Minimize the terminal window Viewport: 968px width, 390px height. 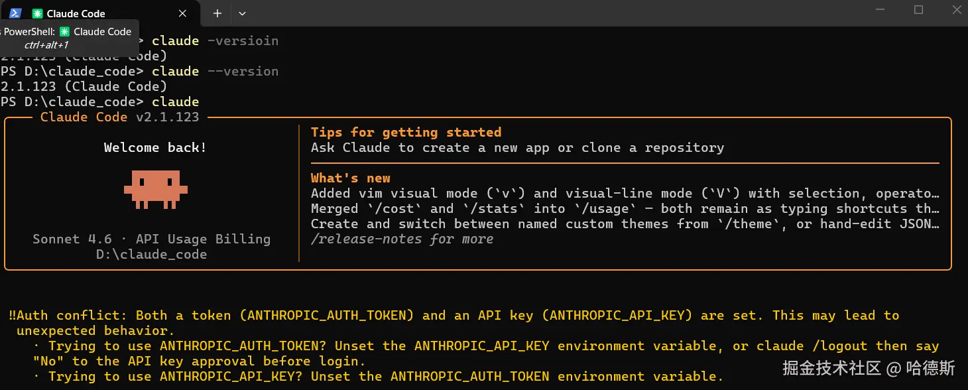tap(882, 10)
